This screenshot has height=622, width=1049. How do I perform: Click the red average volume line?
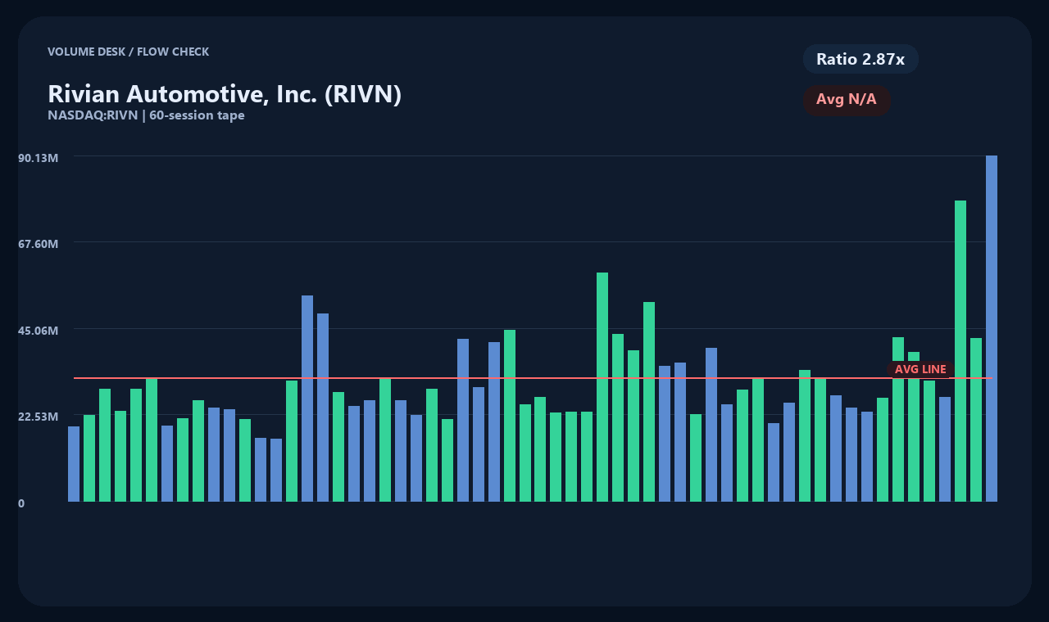click(x=533, y=378)
